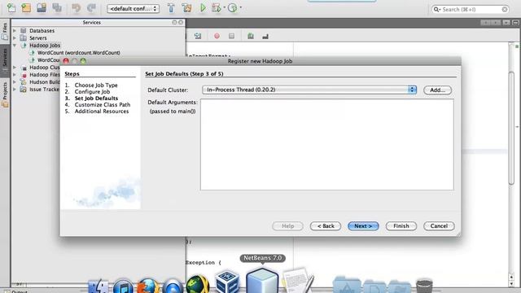Click inside the Search field
This screenshot has width=521, height=293.
(471, 9)
